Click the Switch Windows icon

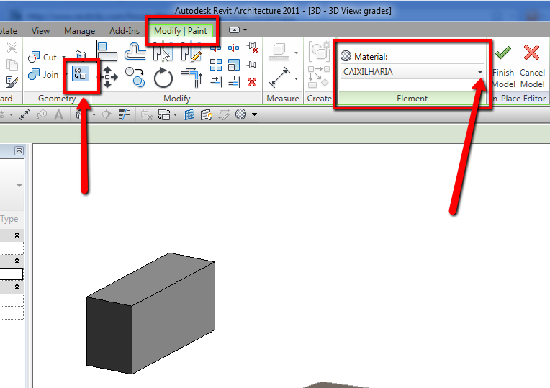point(164,114)
